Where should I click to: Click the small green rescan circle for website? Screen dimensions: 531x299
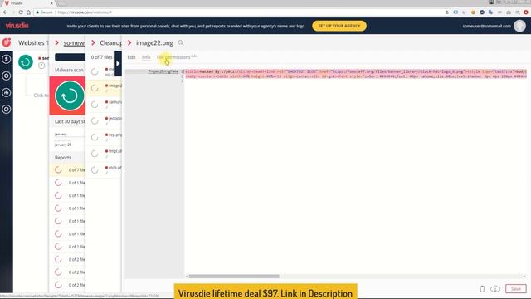pos(26,62)
